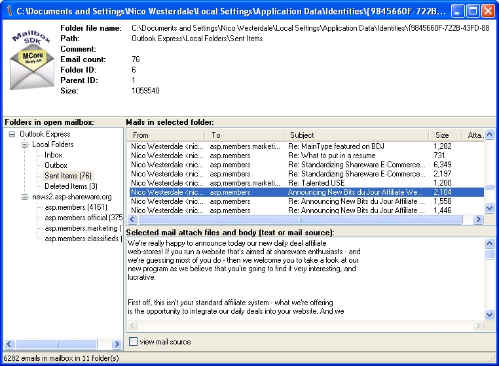Click the Size value 1059540
Viewport: 499px width, 366px height.
[145, 91]
